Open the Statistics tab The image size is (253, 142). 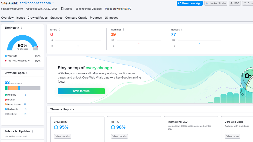point(56,18)
